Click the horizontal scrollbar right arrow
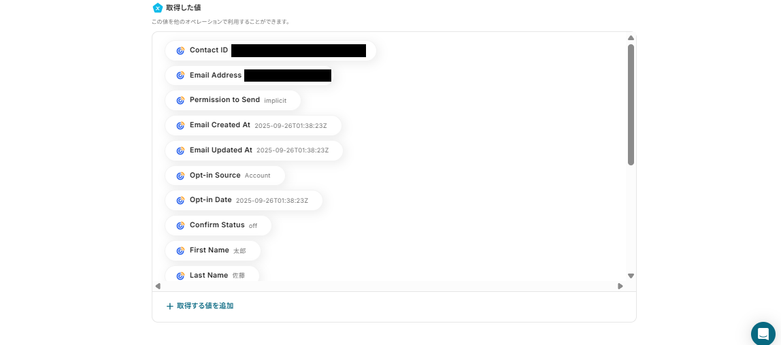The width and height of the screenshot is (781, 345). [x=620, y=286]
